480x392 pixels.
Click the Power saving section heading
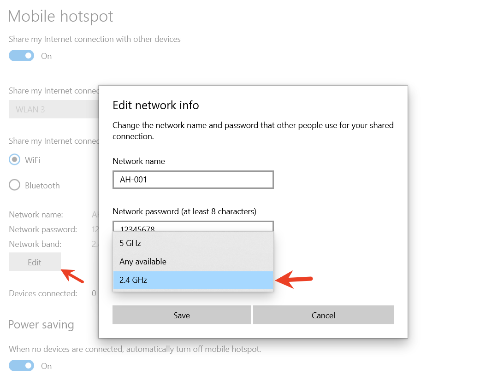(41, 324)
